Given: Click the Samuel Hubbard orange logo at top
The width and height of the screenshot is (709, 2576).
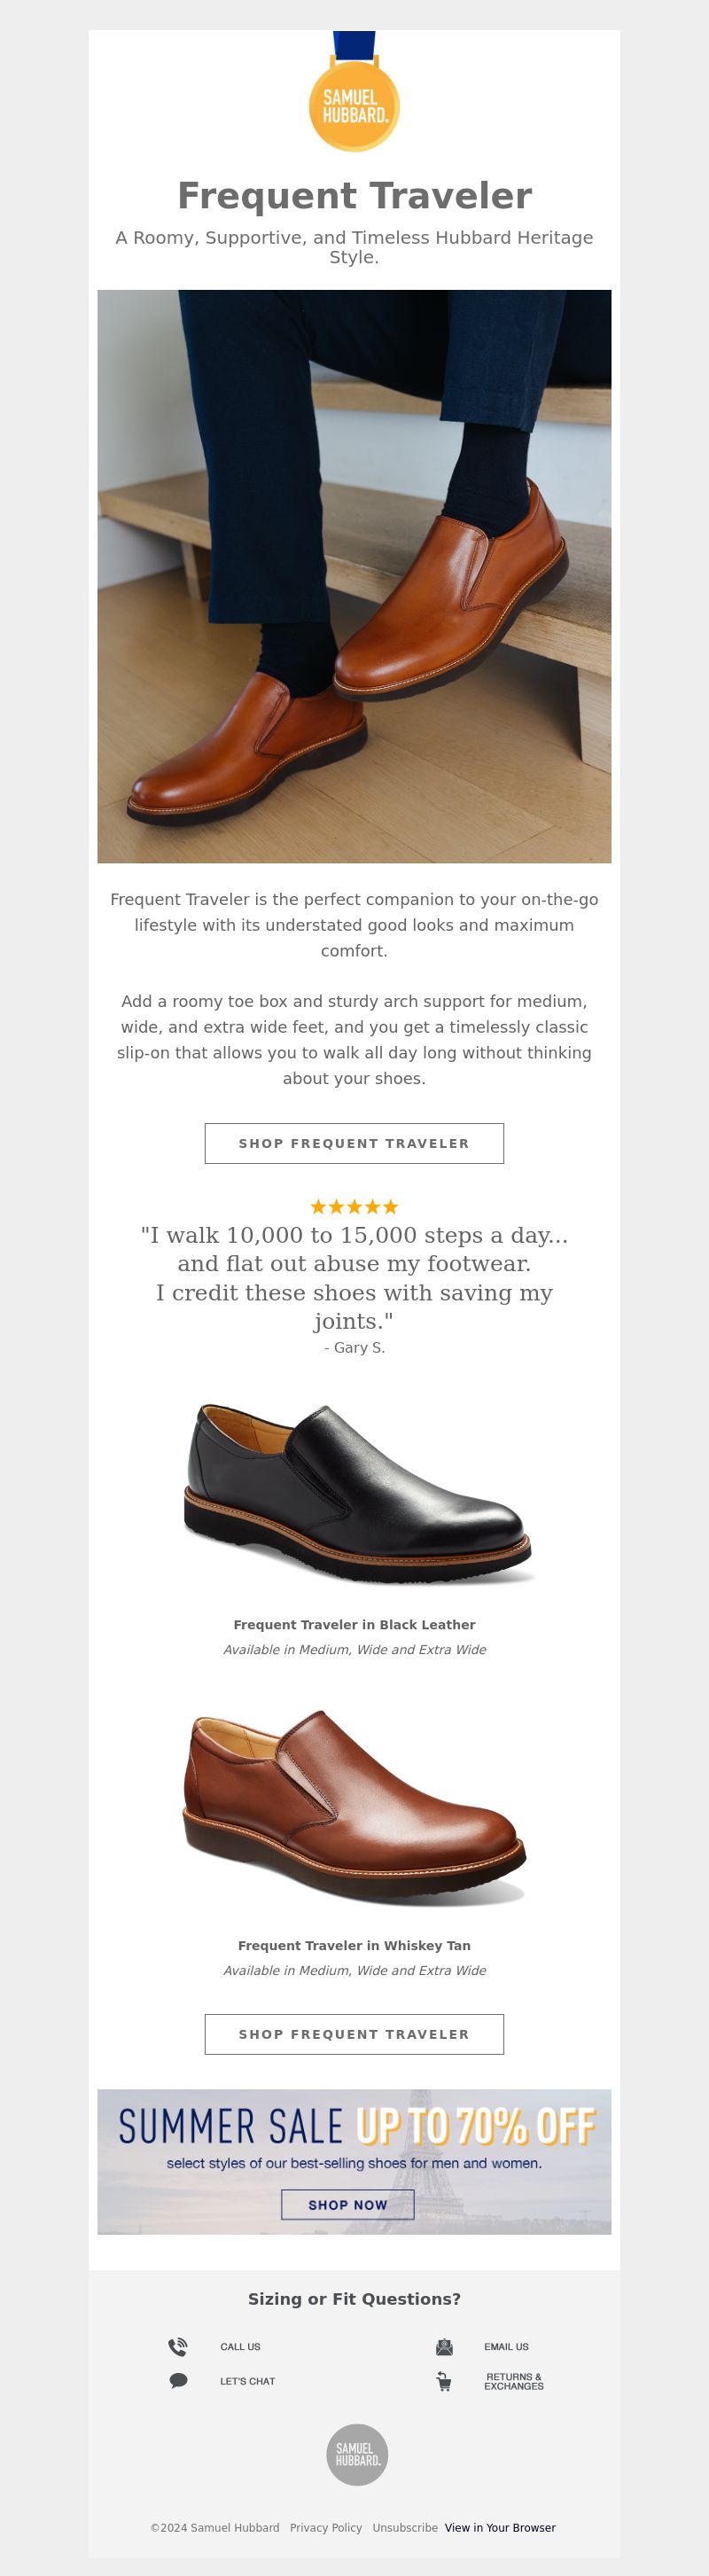Looking at the screenshot, I should click(x=354, y=93).
